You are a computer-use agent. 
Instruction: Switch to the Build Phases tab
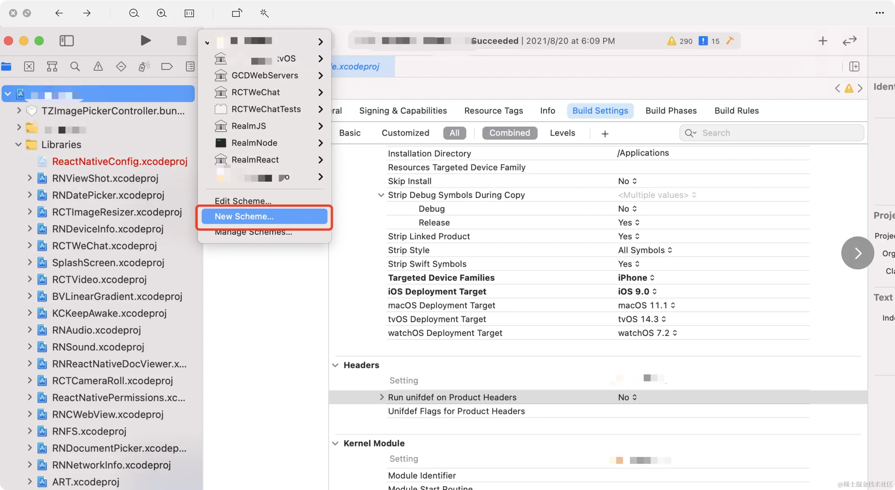[x=671, y=110]
